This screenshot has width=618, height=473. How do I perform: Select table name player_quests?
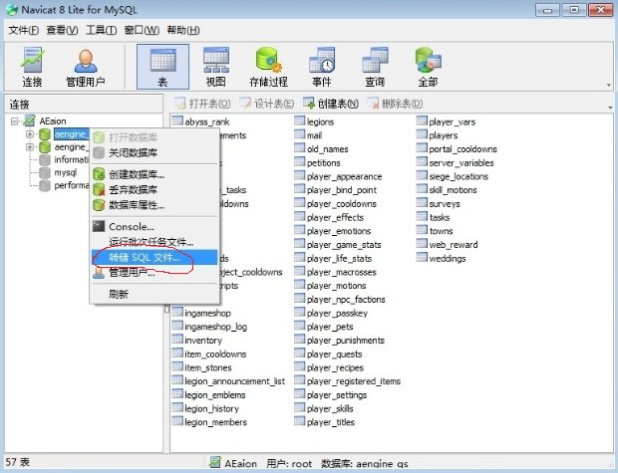(335, 355)
